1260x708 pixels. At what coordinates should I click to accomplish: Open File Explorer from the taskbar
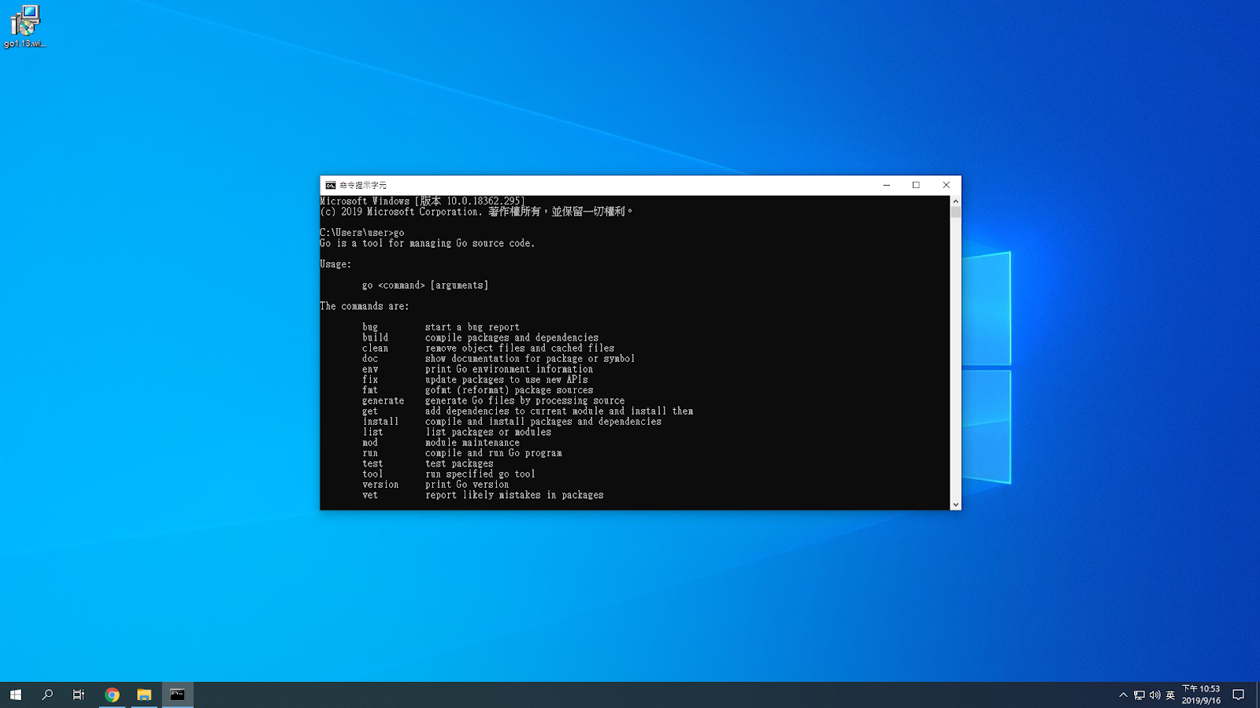click(144, 695)
